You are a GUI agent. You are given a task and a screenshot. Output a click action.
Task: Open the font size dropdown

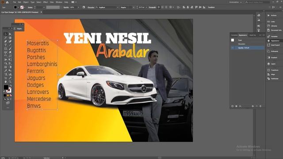(x=146, y=8)
